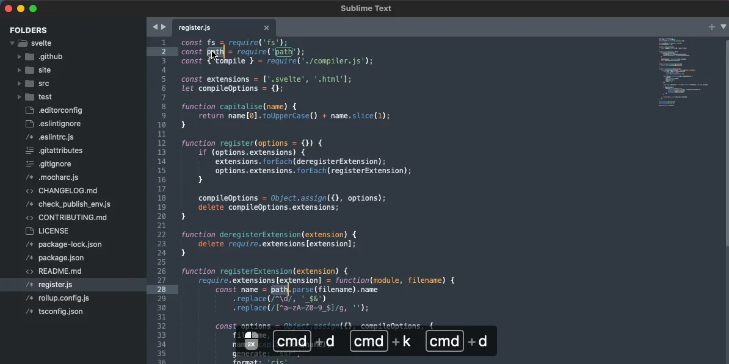Select the register.js editor tab
729x364 pixels.
(x=223, y=28)
